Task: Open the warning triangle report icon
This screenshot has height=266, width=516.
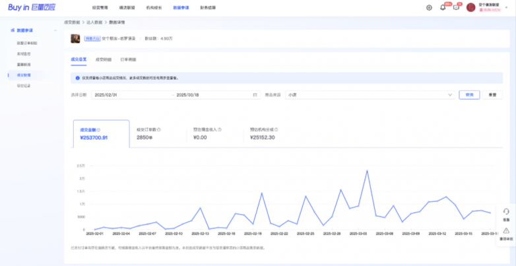Action: click(506, 230)
